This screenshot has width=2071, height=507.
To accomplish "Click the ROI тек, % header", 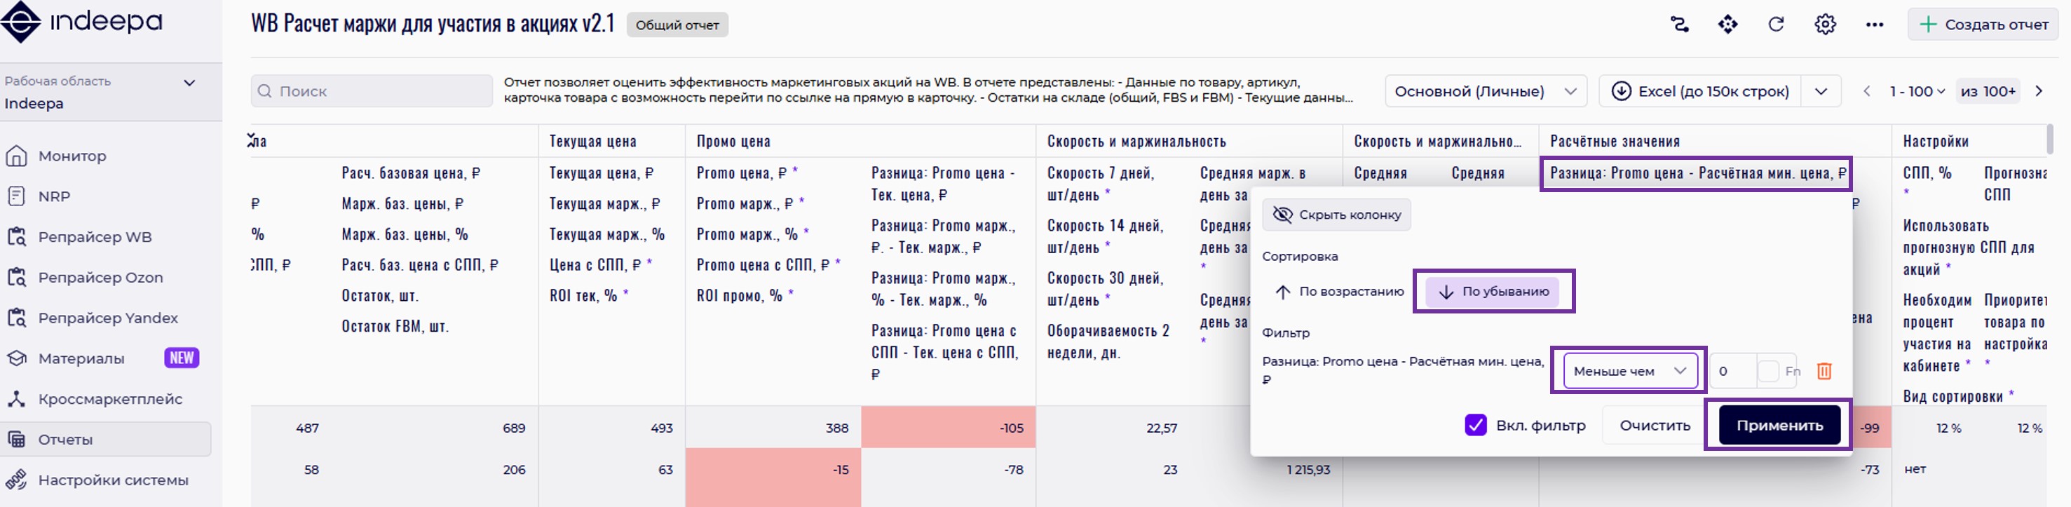I will (x=588, y=295).
